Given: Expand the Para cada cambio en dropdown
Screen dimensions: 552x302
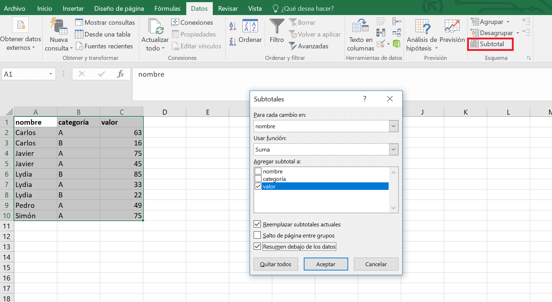Looking at the screenshot, I should pyautogui.click(x=393, y=126).
